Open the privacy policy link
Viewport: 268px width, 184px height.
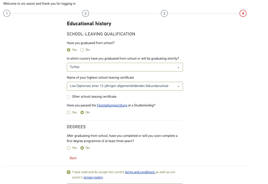(93, 177)
